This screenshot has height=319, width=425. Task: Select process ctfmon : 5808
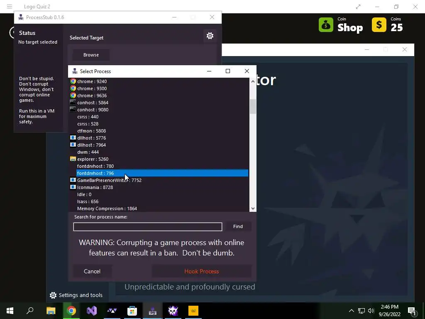point(92,131)
